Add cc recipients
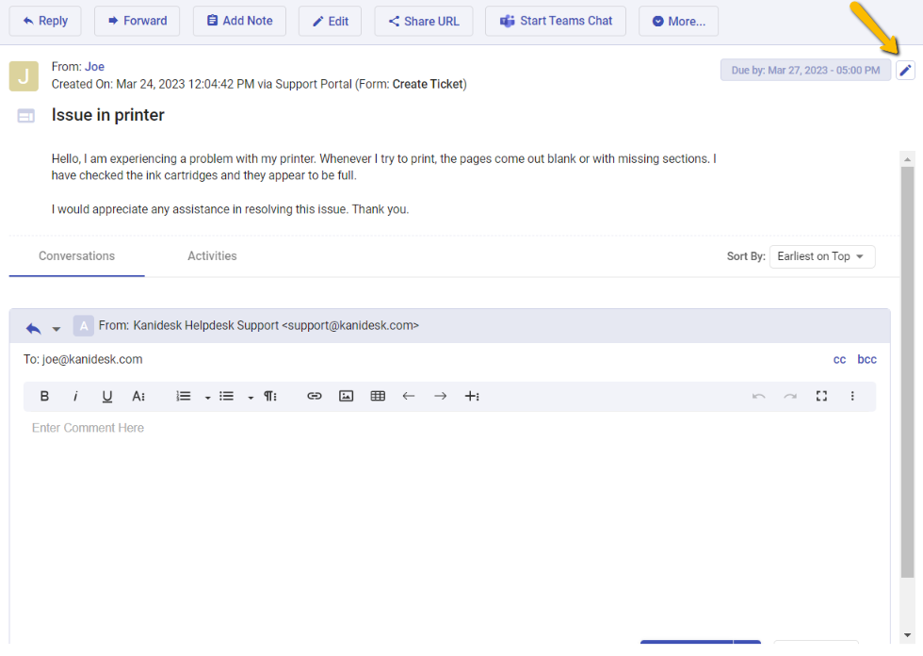This screenshot has height=656, width=923. click(x=839, y=359)
